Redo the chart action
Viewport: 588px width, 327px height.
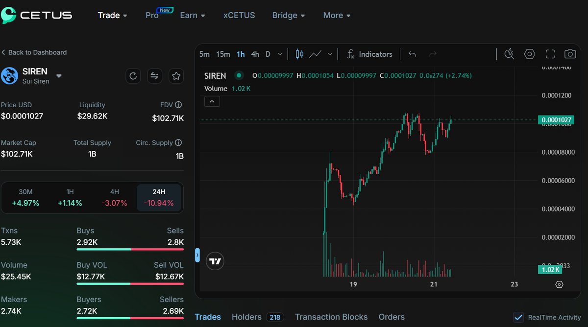pyautogui.click(x=433, y=54)
